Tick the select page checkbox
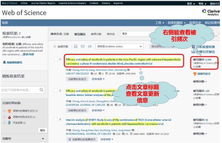Viewport: 222px width, 143px height. [x=55, y=46]
